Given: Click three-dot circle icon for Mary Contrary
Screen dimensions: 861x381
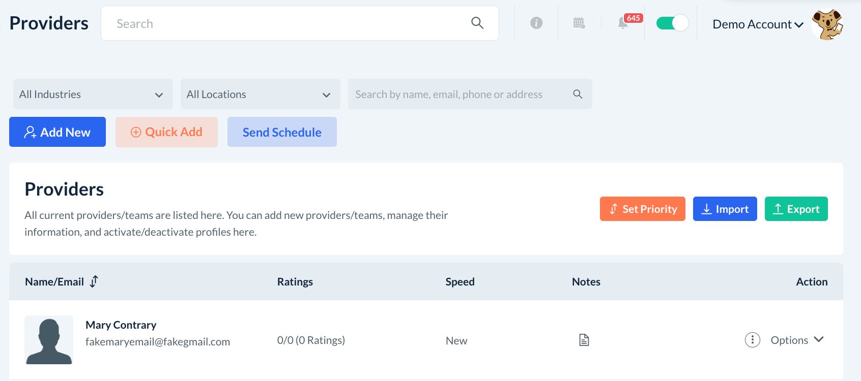Looking at the screenshot, I should click(x=753, y=340).
